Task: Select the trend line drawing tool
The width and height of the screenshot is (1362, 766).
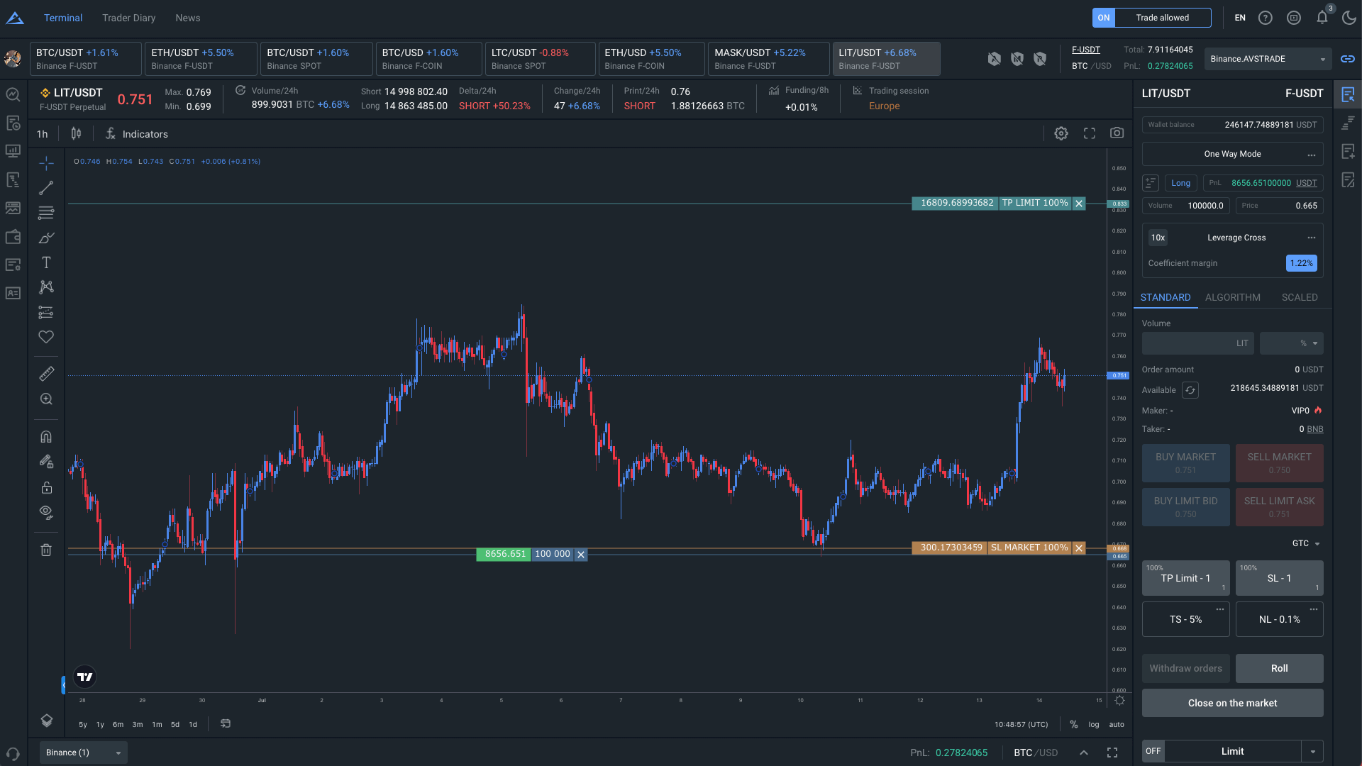Action: pos(45,188)
